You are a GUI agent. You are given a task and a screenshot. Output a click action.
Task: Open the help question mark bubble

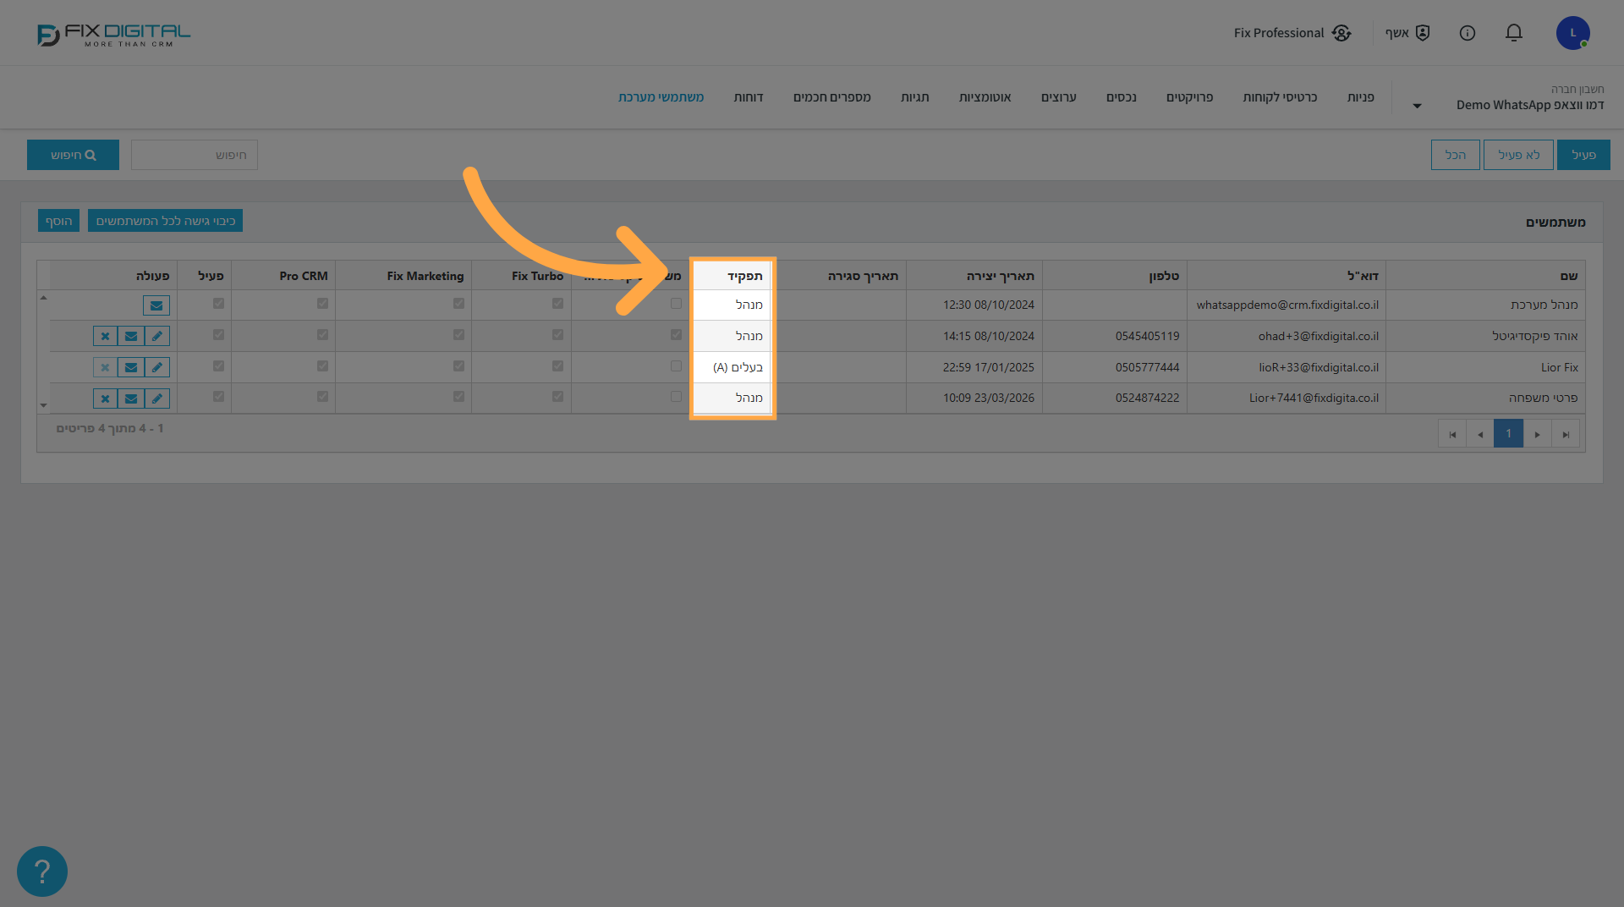pos(42,871)
